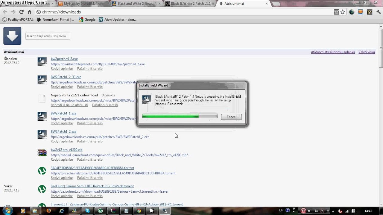Cancel the InstallShield Wizard setup
Viewport: 383px width, 215px height.
tap(231, 117)
